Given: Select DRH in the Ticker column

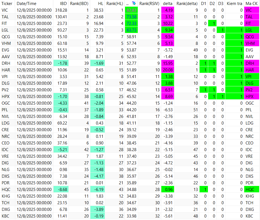Looking at the screenshot, I should 6,63.
